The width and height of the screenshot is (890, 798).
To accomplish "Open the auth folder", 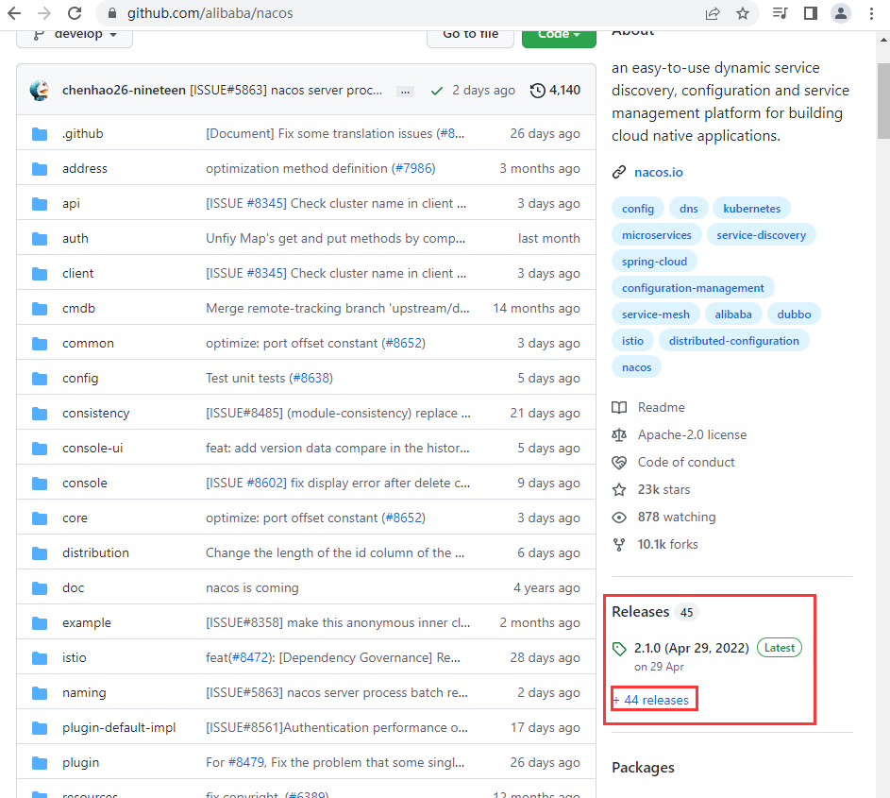I will (76, 239).
